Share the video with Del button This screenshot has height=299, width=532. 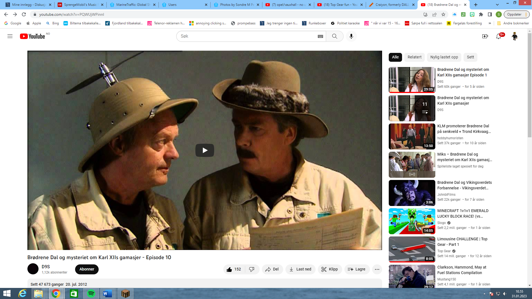pyautogui.click(x=272, y=269)
